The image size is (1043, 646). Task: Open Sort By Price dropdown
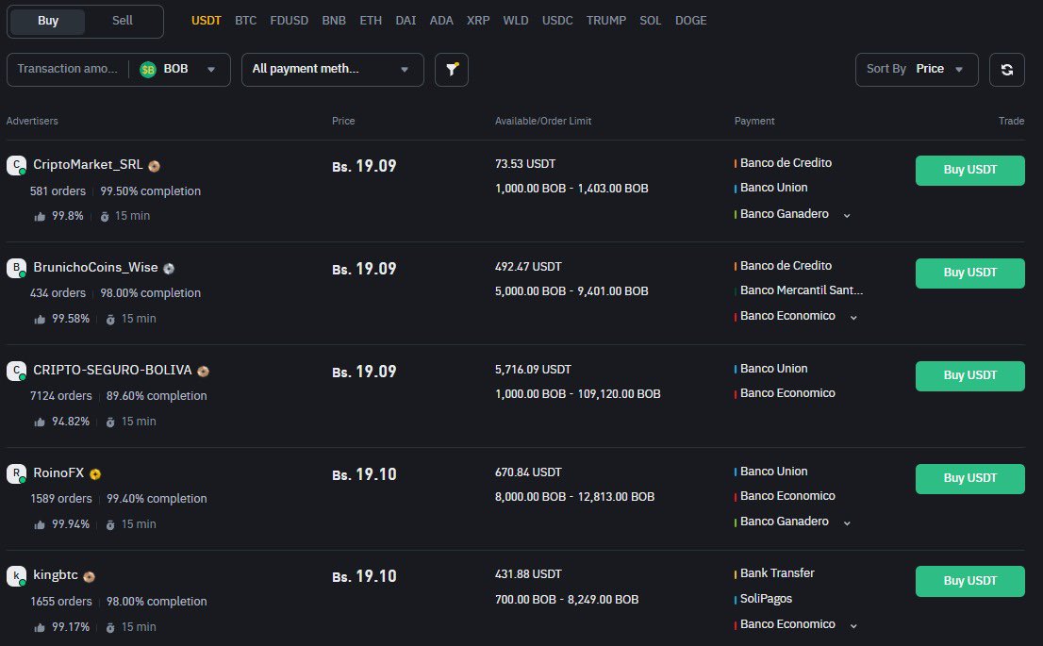tap(917, 69)
